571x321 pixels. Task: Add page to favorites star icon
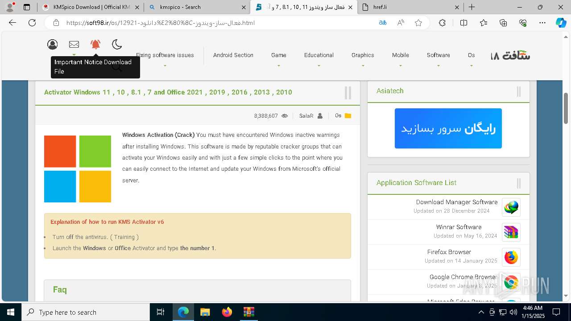[x=418, y=23]
